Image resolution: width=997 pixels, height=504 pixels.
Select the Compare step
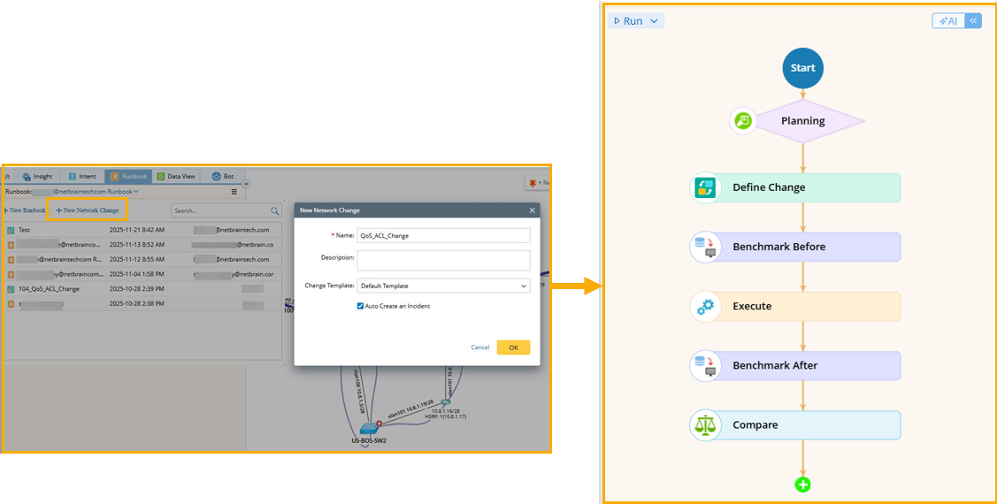point(802,425)
